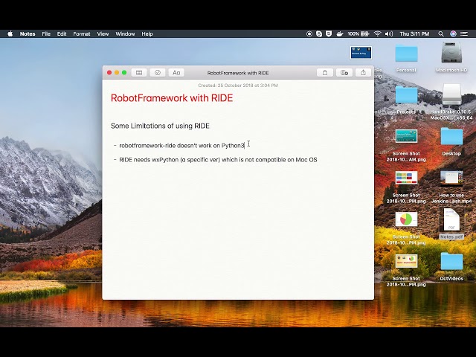This screenshot has height=357, width=476.
Task: Click empty note body below the text
Action: click(238, 231)
